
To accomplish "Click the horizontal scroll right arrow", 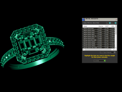I will 114,50.
